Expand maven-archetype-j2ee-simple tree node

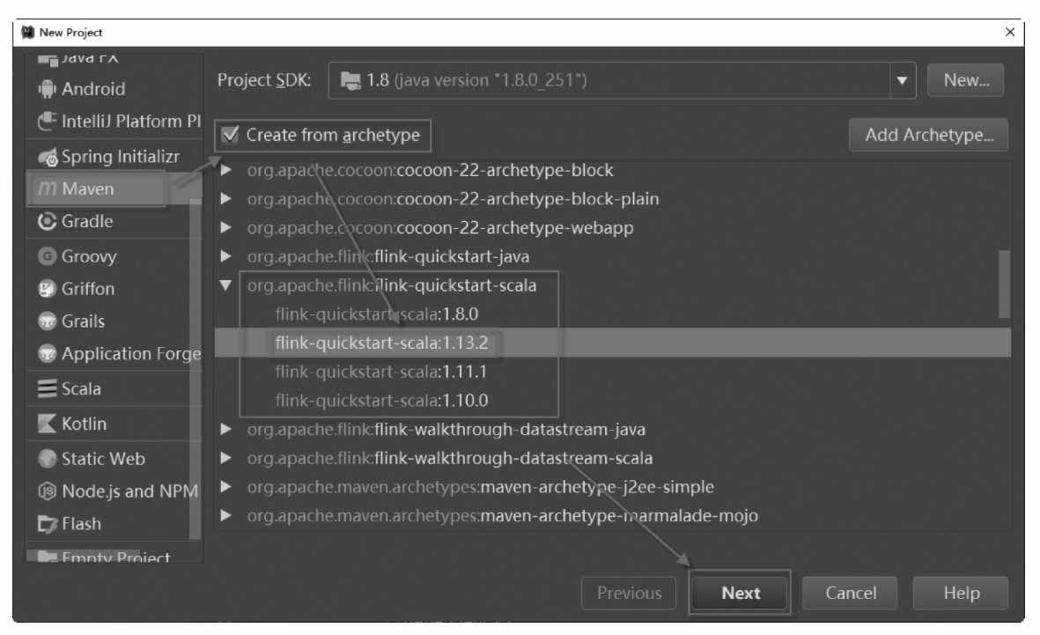(x=225, y=487)
